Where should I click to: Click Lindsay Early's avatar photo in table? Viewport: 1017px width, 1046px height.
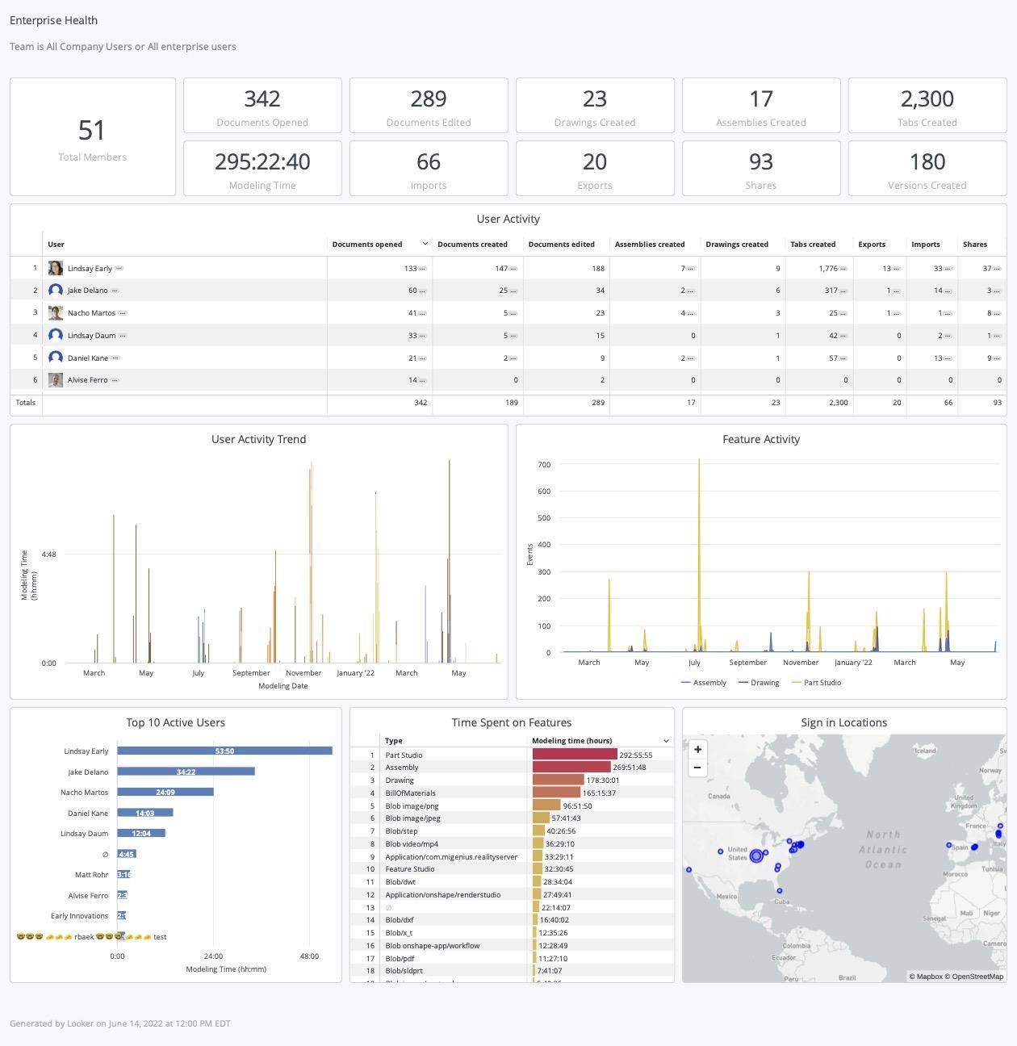click(56, 268)
